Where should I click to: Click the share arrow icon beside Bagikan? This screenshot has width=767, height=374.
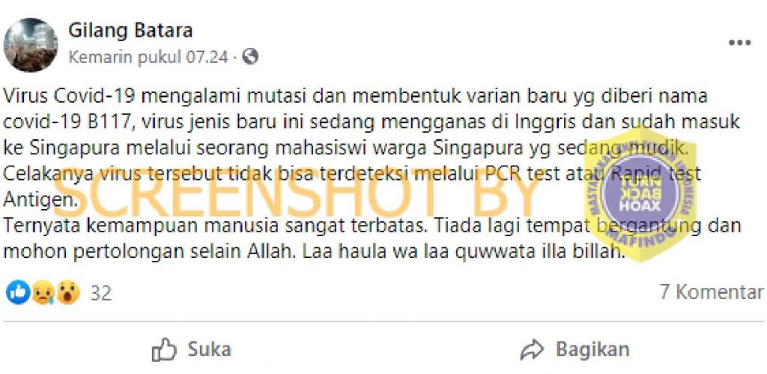pyautogui.click(x=533, y=350)
